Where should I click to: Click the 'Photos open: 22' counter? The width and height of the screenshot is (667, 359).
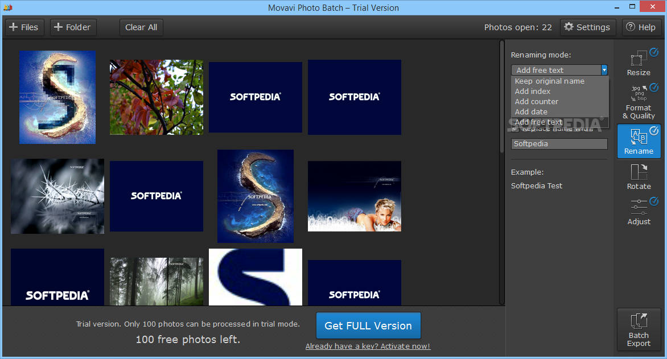pyautogui.click(x=518, y=27)
